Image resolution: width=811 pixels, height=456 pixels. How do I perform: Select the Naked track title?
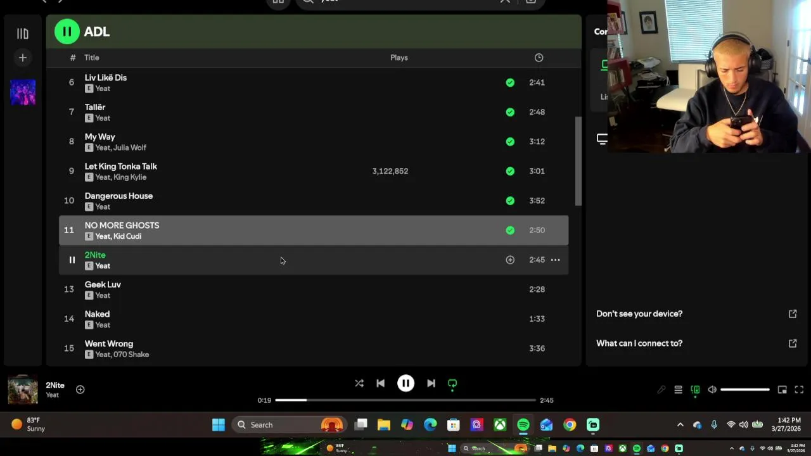tap(97, 314)
